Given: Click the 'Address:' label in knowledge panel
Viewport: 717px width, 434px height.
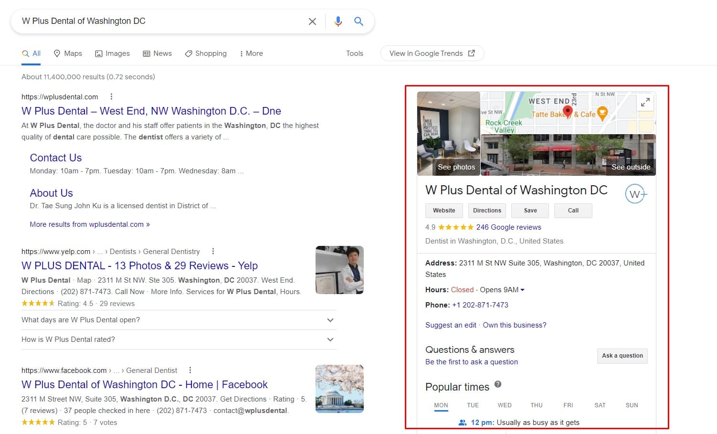Looking at the screenshot, I should point(441,263).
